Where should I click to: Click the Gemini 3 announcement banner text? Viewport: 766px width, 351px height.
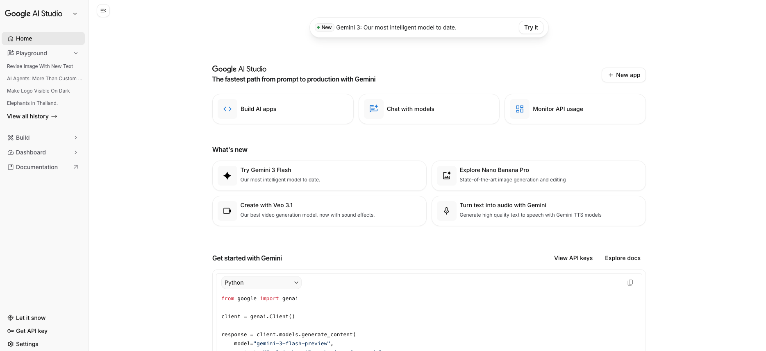tap(396, 27)
